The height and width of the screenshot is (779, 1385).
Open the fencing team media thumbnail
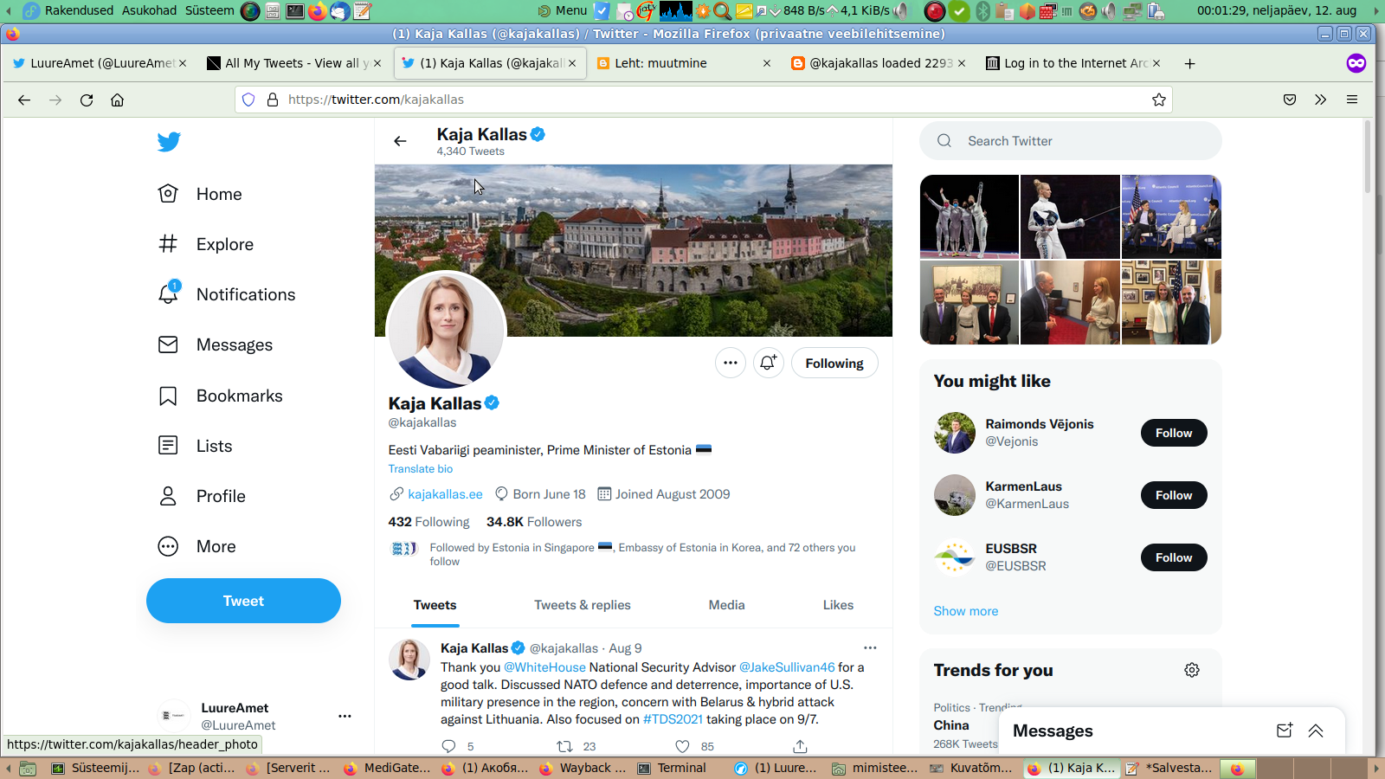(x=969, y=216)
